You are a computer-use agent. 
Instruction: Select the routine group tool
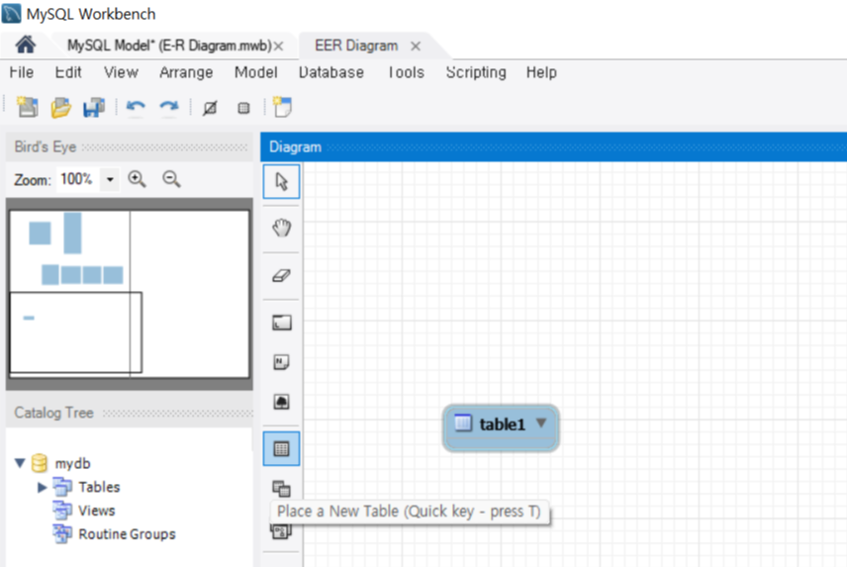point(281,532)
